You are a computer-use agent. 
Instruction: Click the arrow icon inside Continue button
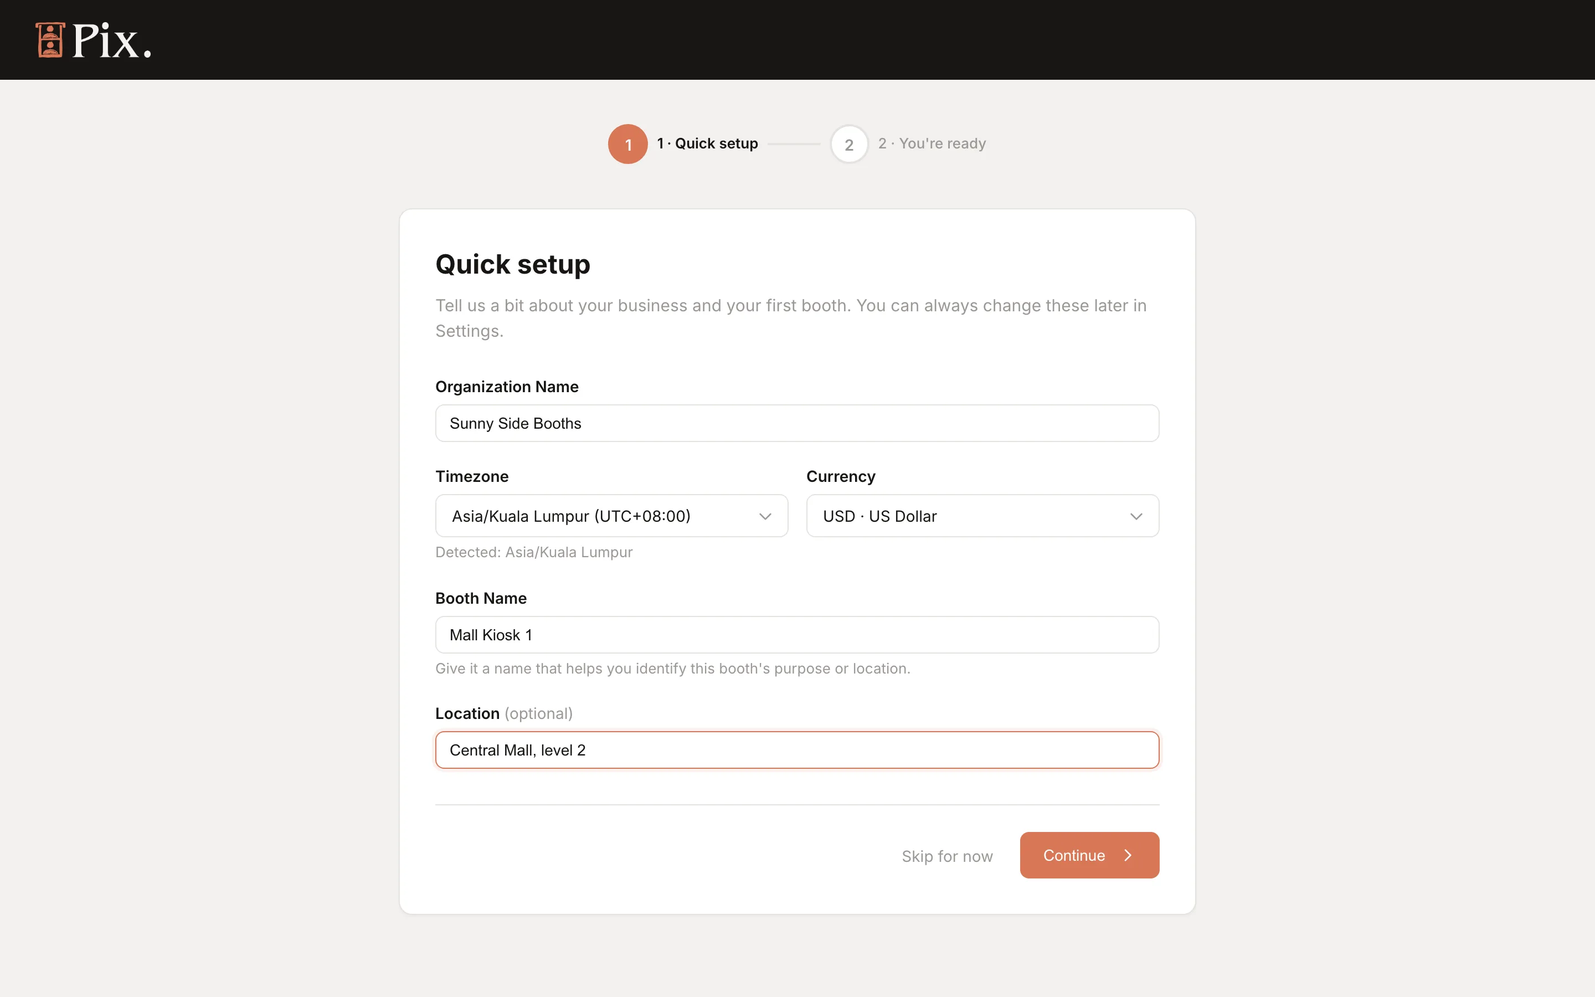(1128, 855)
